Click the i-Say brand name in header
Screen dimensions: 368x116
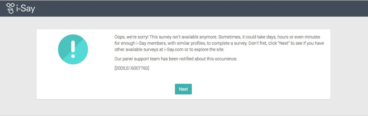click(26, 8)
